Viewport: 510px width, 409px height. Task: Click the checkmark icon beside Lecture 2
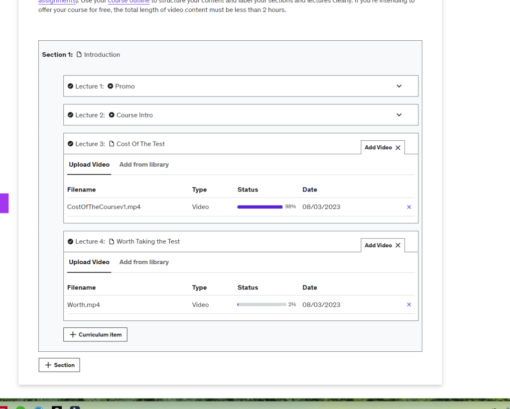[70, 115]
